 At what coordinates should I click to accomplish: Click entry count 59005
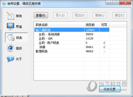[89, 34]
